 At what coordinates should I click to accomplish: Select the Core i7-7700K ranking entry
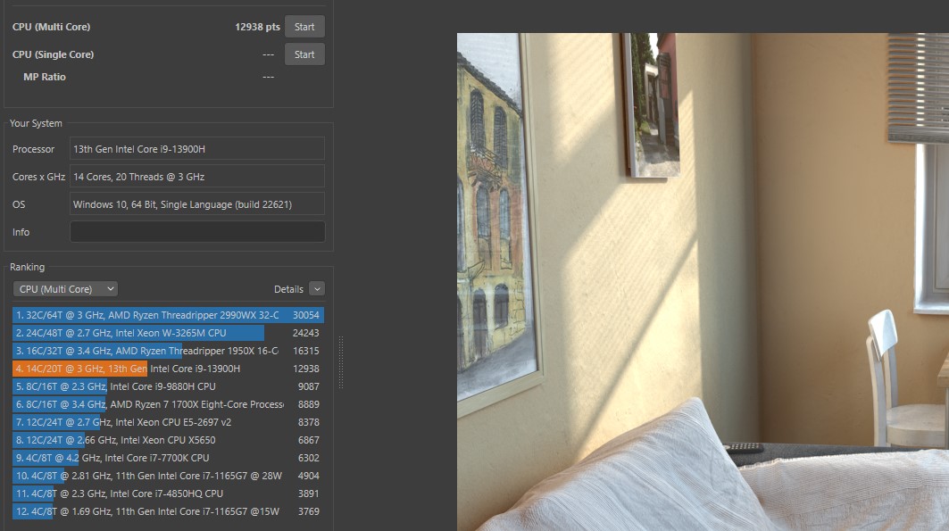(168, 458)
